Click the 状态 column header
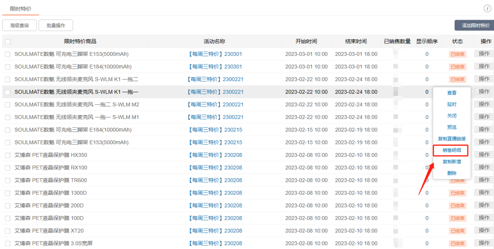 457,42
